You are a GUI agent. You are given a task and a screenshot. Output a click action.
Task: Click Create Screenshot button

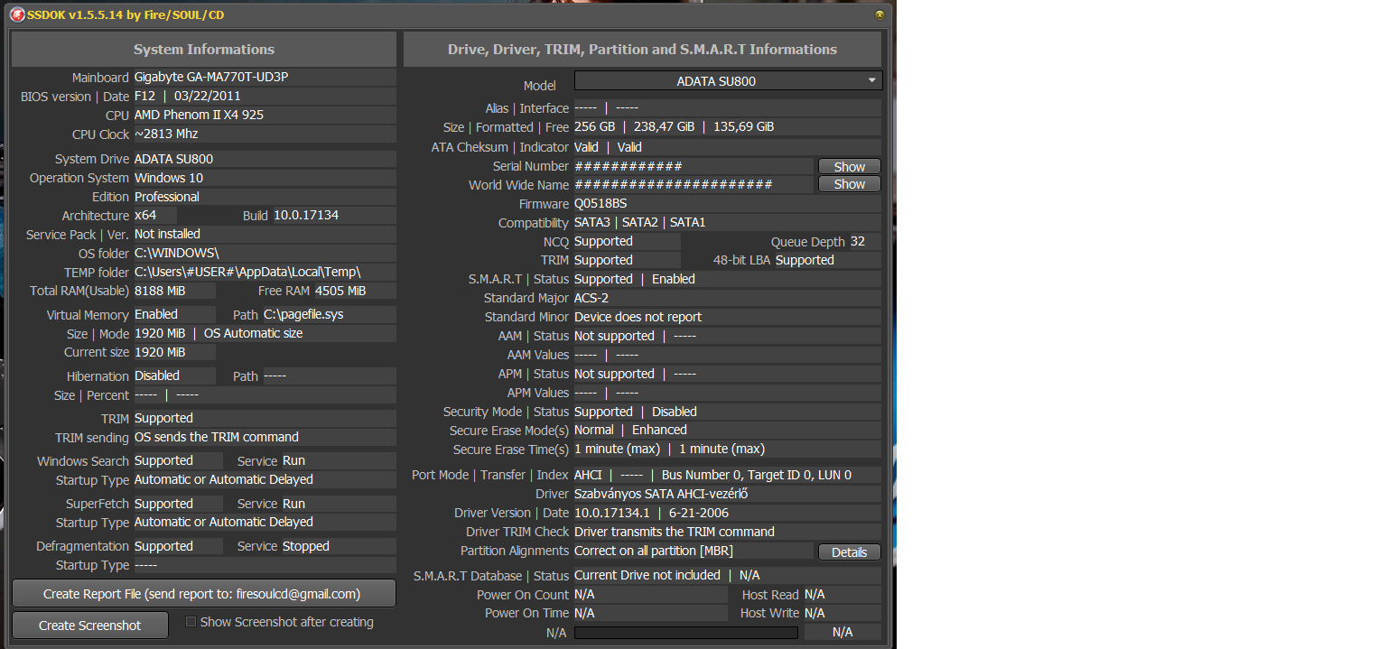pyautogui.click(x=89, y=625)
